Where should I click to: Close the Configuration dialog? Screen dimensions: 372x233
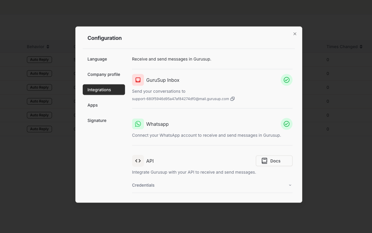click(295, 34)
